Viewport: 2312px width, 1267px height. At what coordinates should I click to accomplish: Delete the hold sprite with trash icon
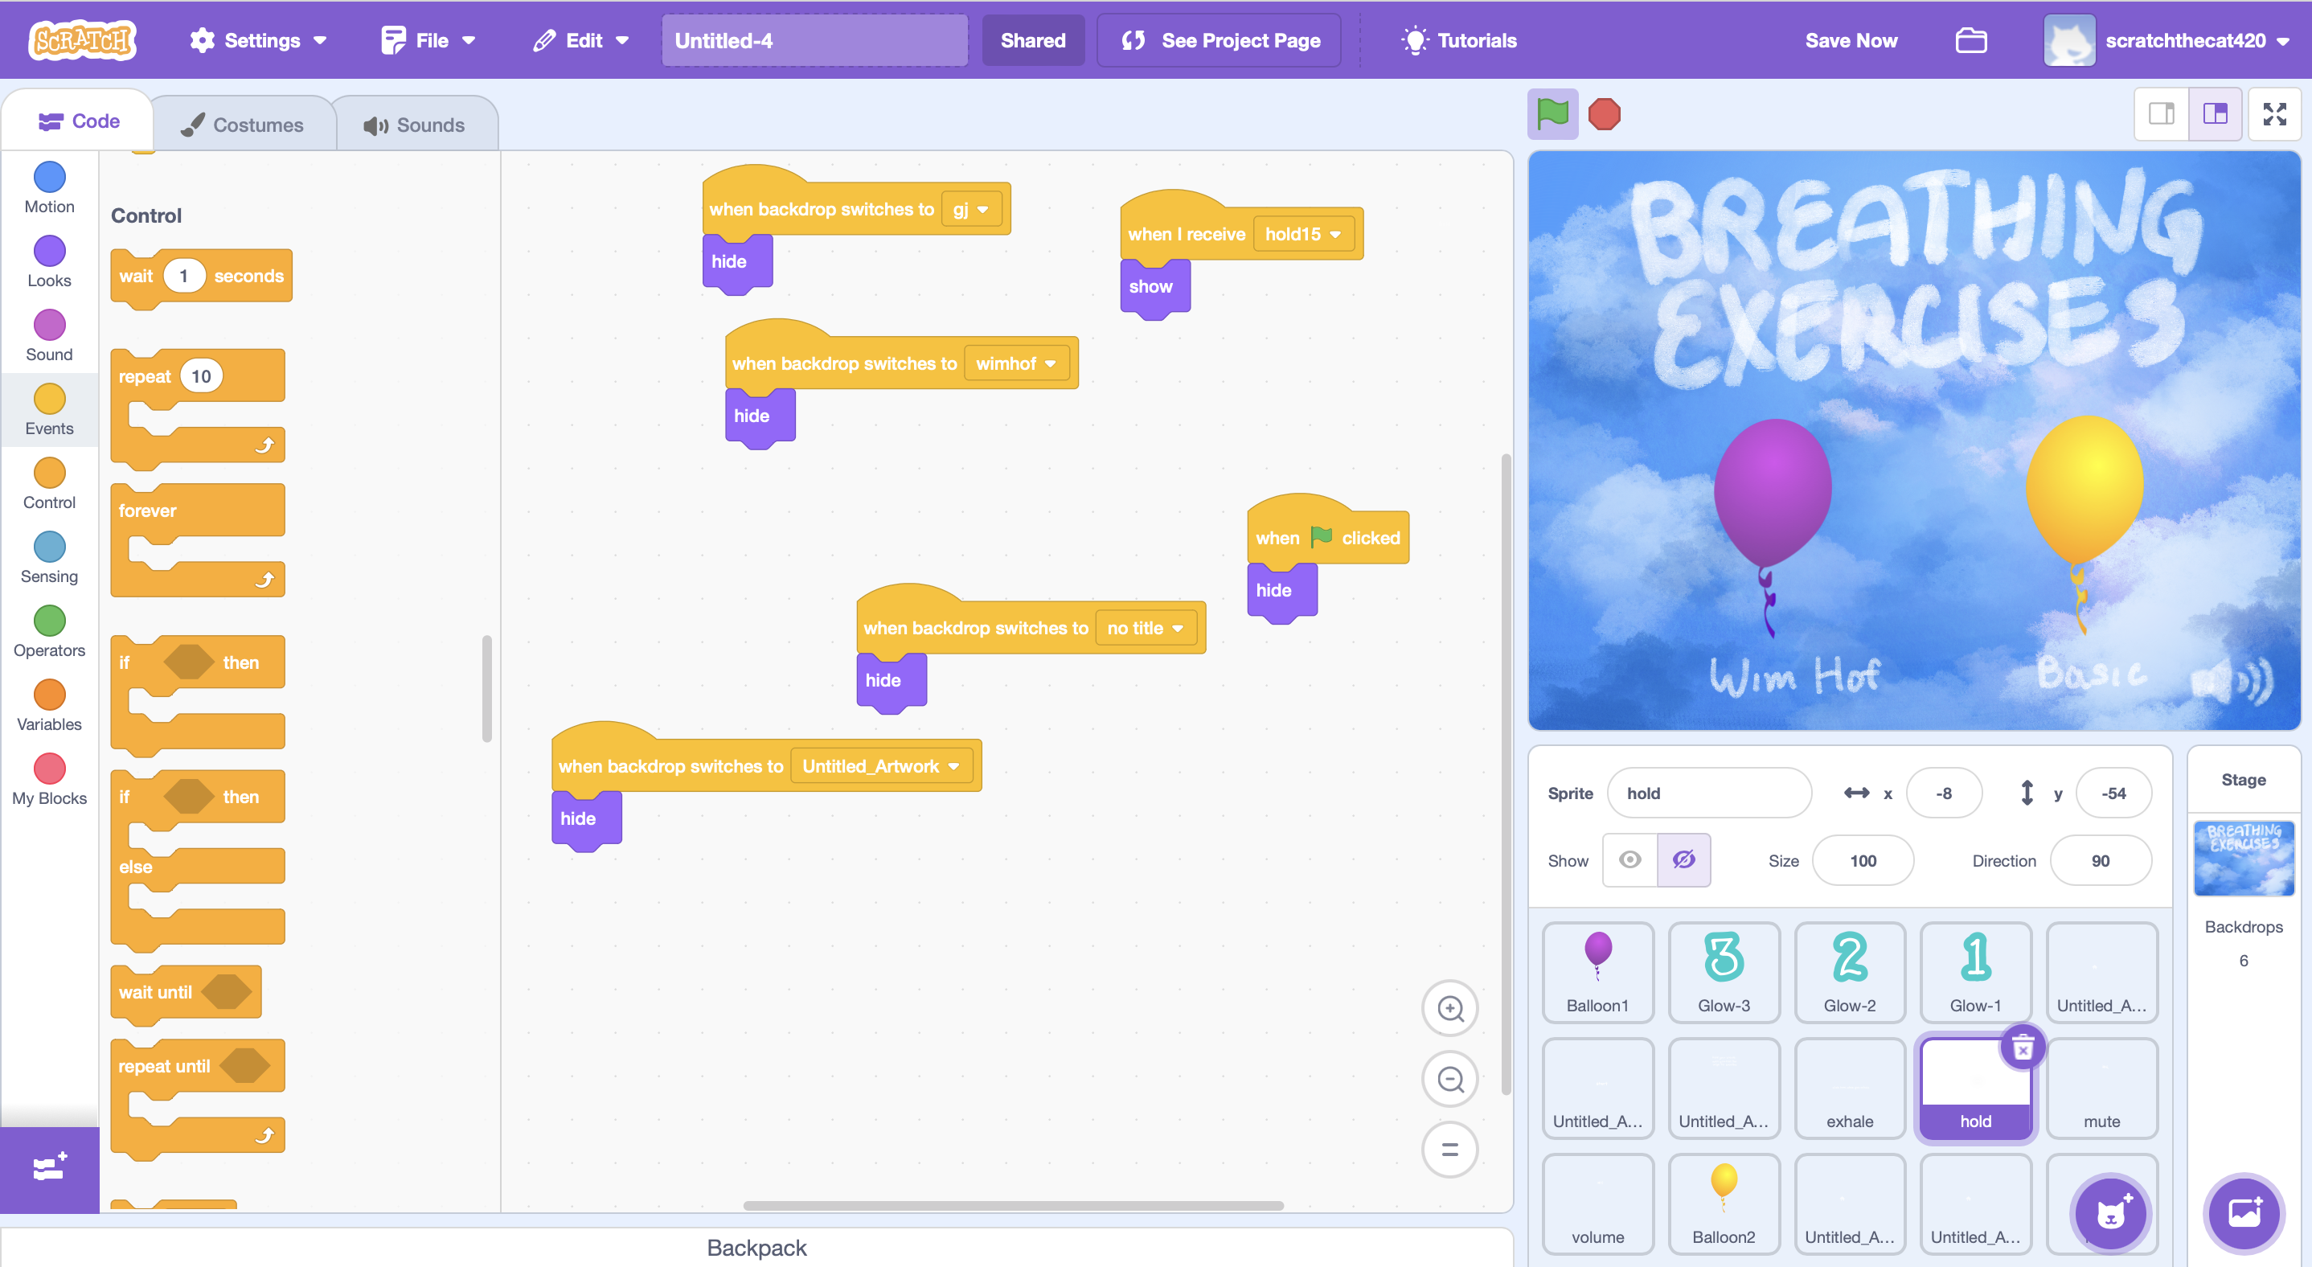coord(2022,1048)
